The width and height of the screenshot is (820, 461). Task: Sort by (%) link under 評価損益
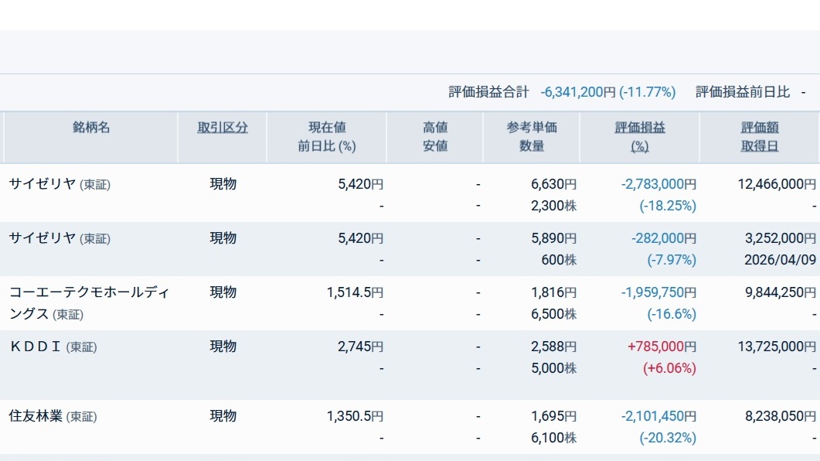click(640, 146)
